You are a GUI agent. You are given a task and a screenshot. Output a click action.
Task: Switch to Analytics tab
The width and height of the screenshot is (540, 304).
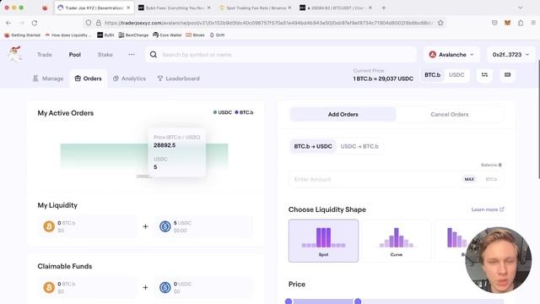pyautogui.click(x=129, y=79)
